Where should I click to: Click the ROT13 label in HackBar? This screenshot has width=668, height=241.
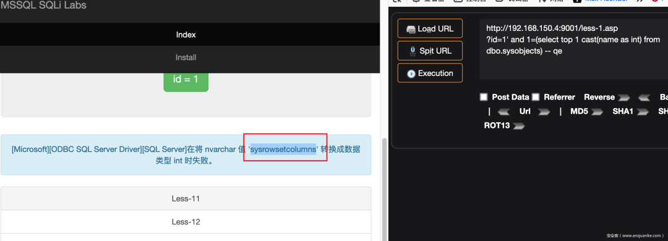pos(497,126)
